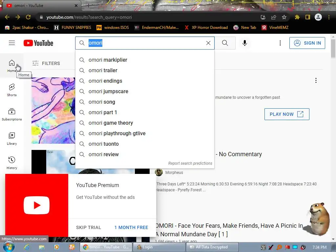Image resolution: width=336 pixels, height=252 pixels.
Task: Share this page icon in address bar
Action: tap(273, 17)
